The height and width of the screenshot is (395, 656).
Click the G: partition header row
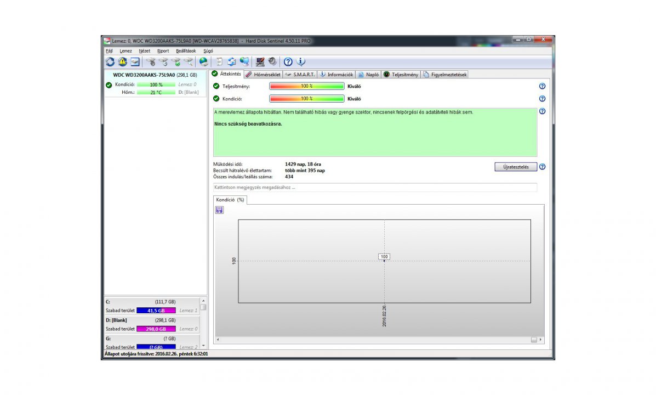click(152, 338)
